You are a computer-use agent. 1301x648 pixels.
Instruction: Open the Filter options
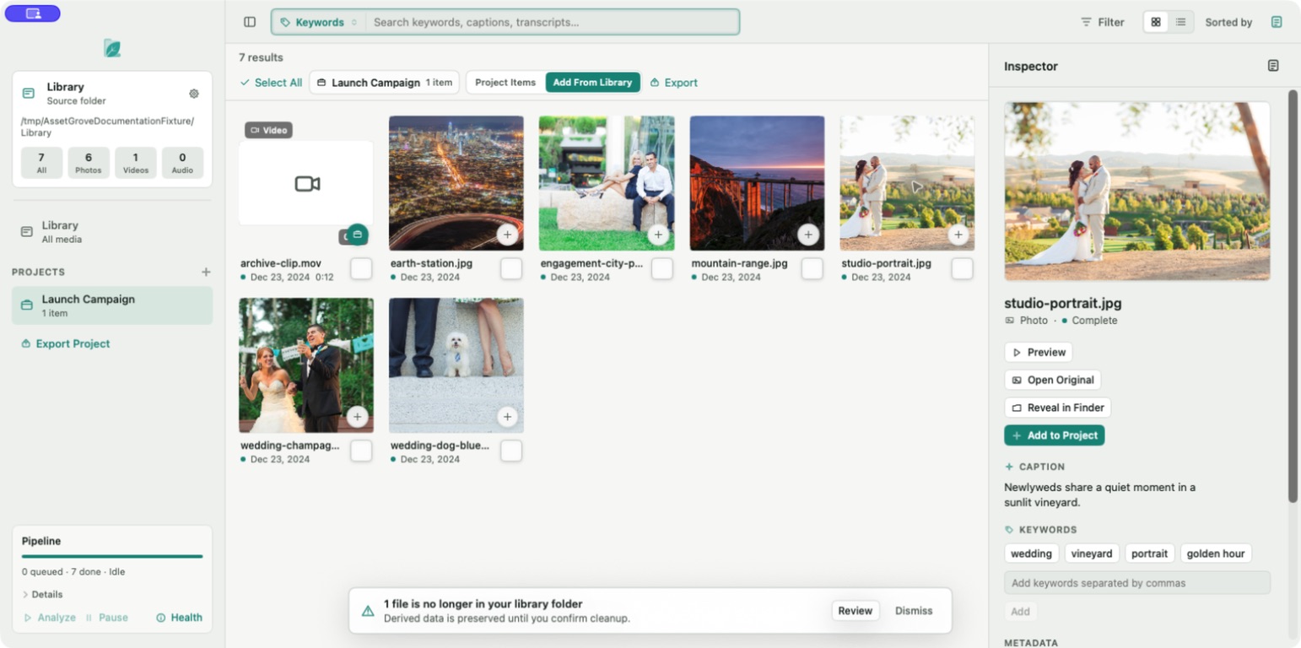1103,22
